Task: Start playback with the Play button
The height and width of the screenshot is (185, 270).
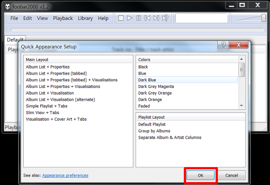Action: pyautogui.click(x=130, y=18)
